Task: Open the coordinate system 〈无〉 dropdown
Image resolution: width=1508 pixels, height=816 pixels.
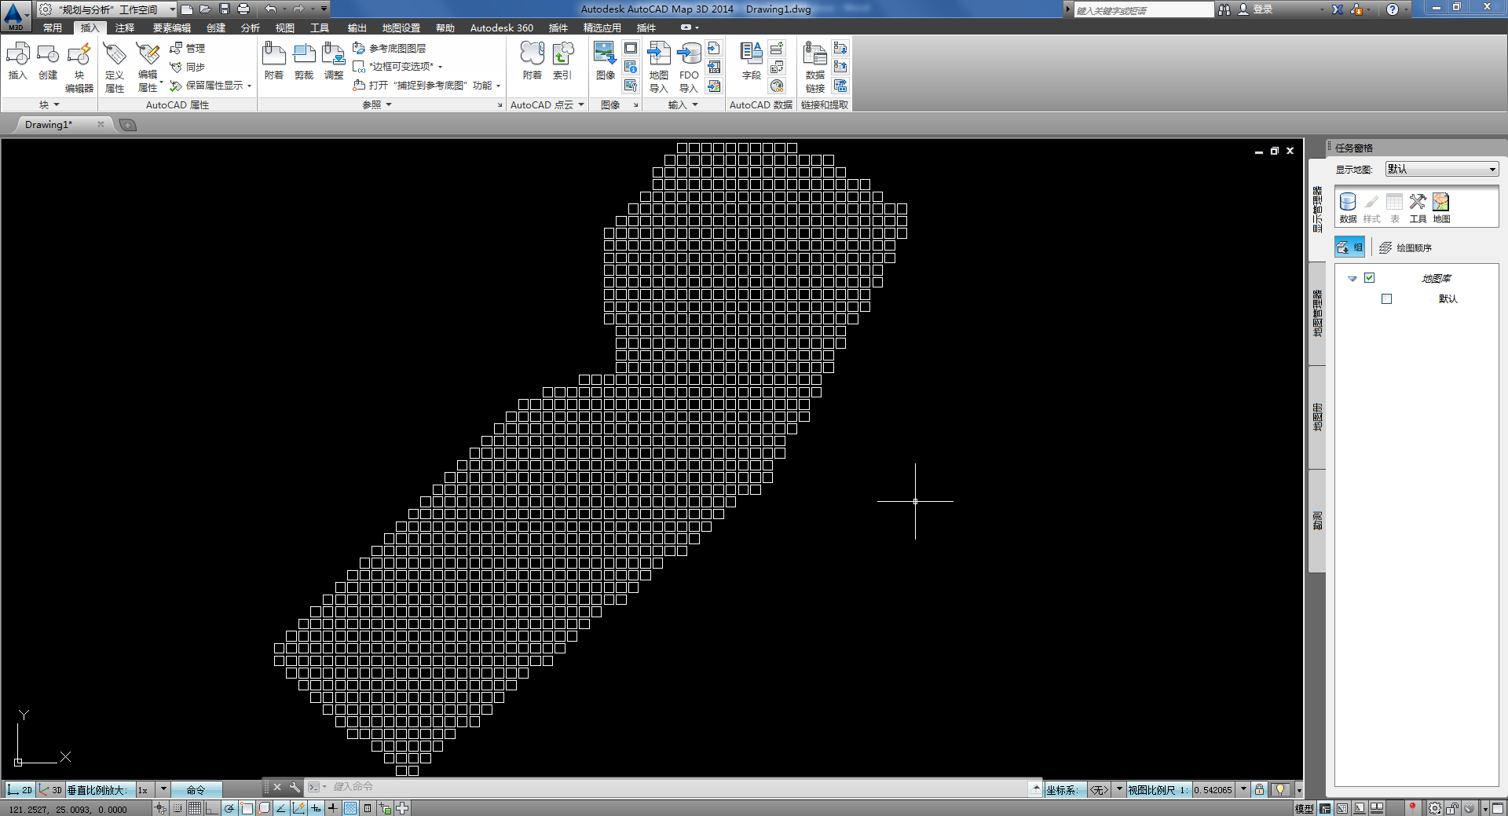Action: [x=1119, y=789]
